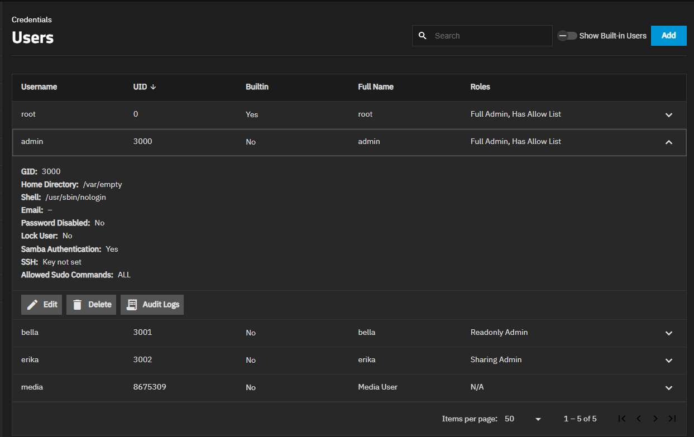Sort table by Username column header

pos(39,87)
